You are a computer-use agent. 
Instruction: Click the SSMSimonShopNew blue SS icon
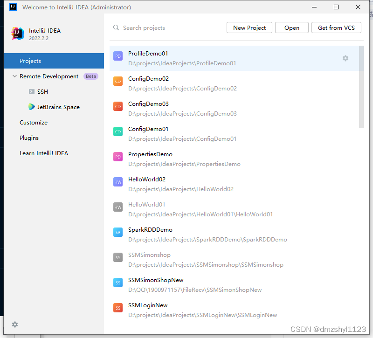point(118,283)
